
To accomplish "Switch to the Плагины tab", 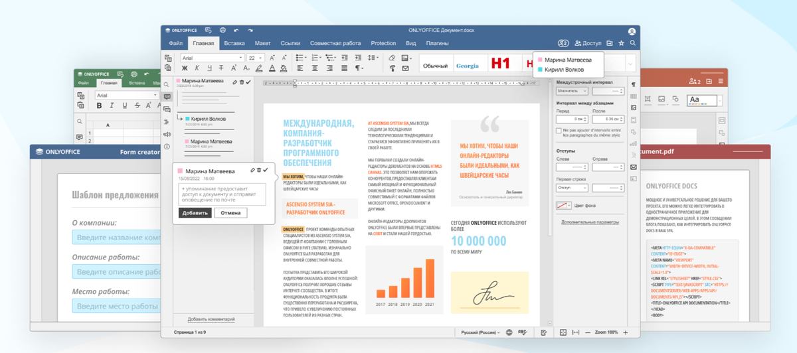I will (437, 43).
